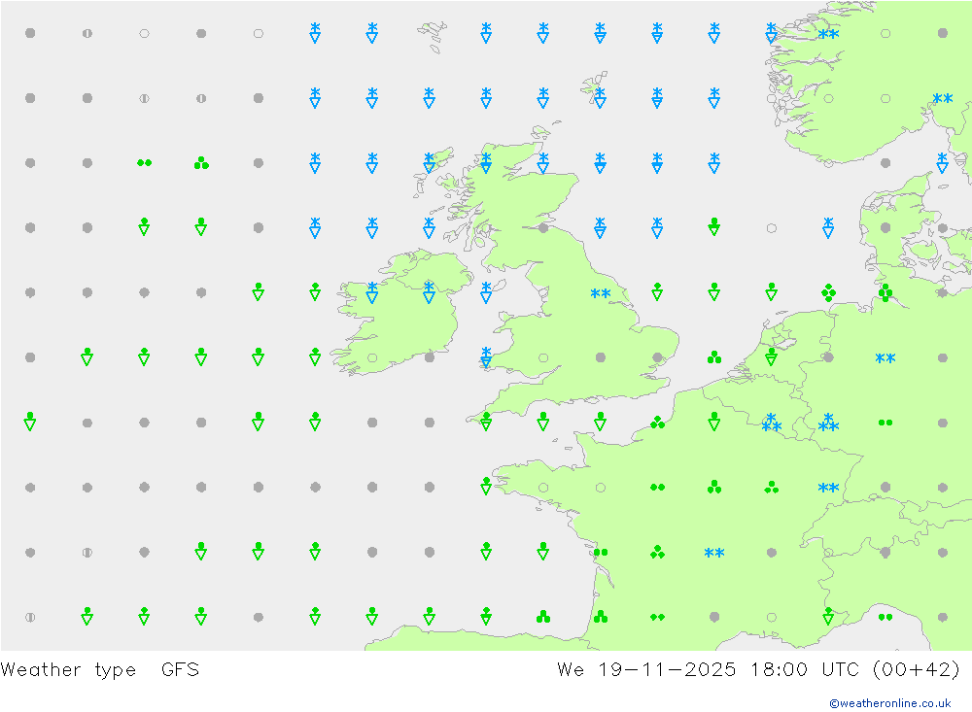Click the open circle symbol in southwest Ireland
The image size is (972, 712).
(x=372, y=357)
